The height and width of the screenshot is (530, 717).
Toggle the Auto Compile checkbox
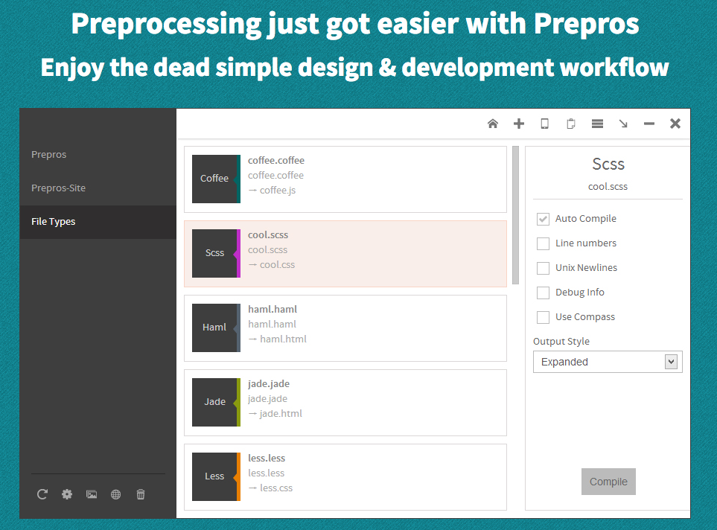pyautogui.click(x=543, y=219)
